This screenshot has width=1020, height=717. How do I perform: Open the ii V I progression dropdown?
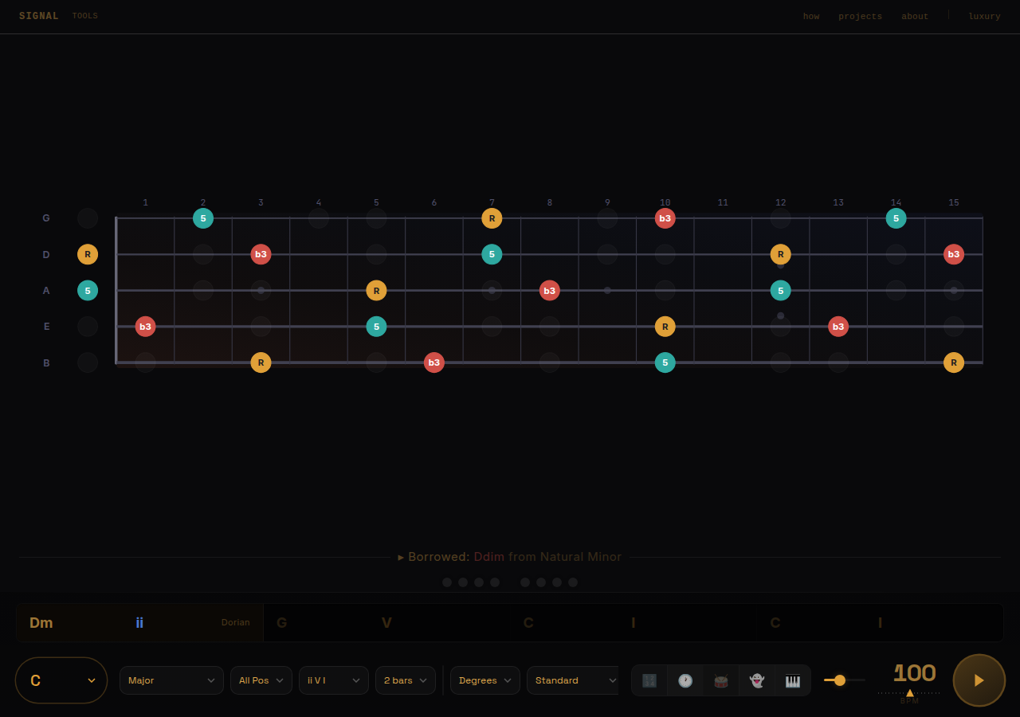(x=333, y=680)
